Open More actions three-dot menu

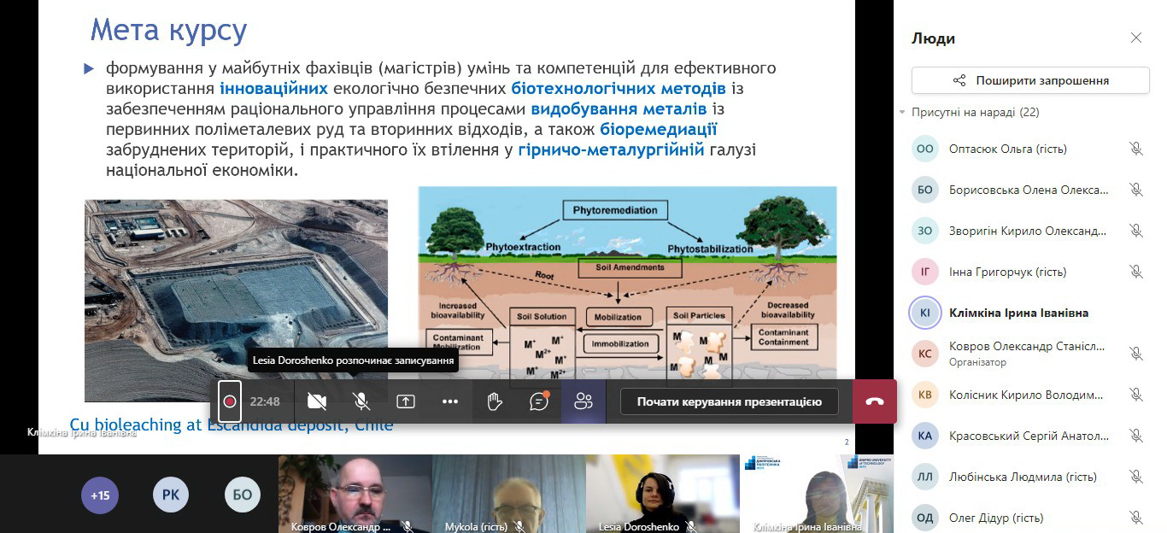(450, 401)
